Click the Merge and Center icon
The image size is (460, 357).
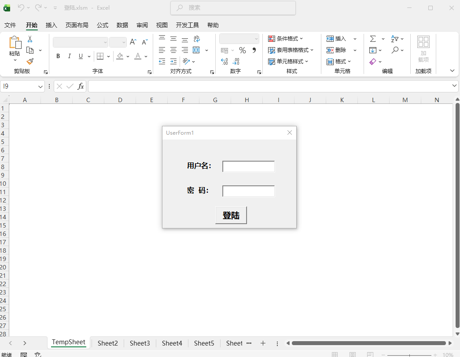[x=196, y=50]
